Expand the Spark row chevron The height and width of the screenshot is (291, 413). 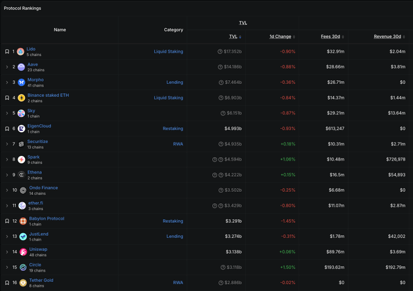(7, 160)
